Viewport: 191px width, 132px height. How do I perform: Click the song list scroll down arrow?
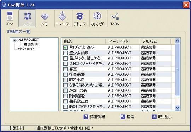coord(178,108)
